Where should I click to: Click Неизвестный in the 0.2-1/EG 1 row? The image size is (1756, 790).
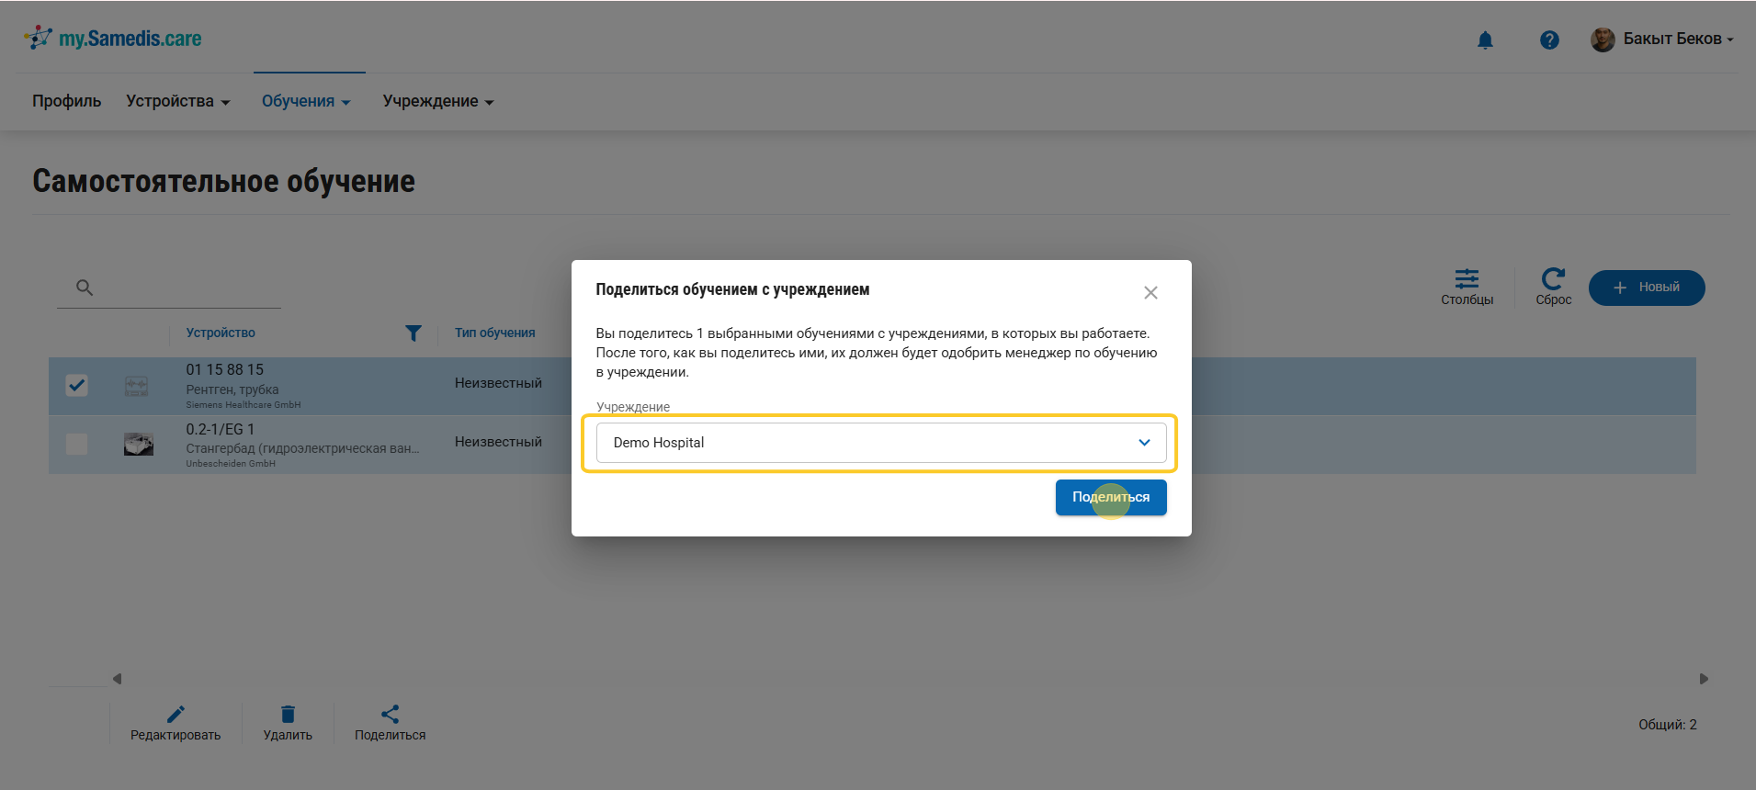point(498,442)
